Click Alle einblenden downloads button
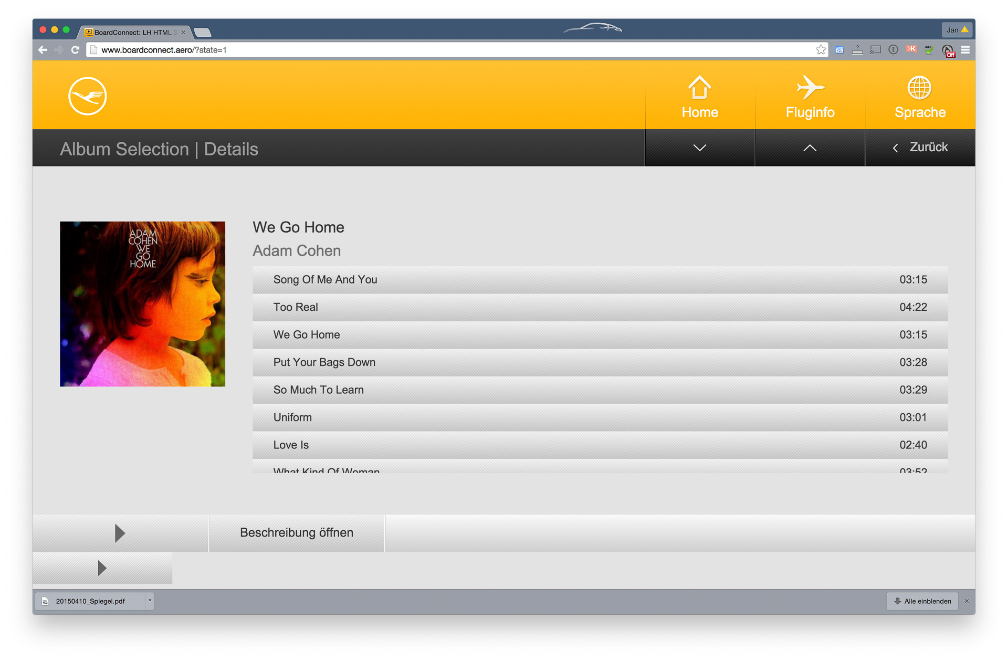The height and width of the screenshot is (661, 1008). coord(922,601)
